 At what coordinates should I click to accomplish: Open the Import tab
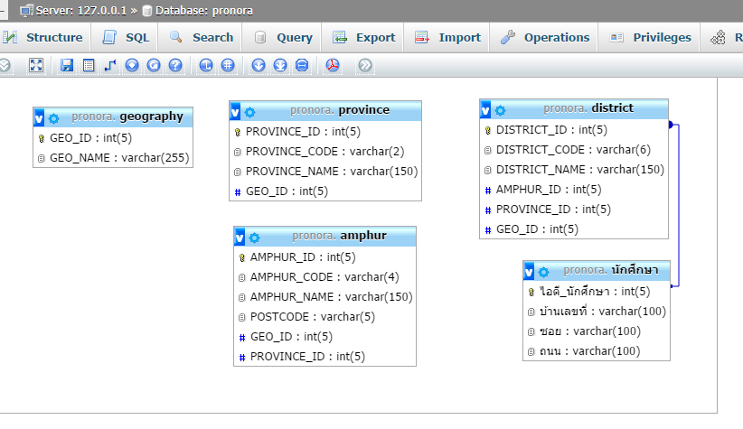[x=447, y=37]
